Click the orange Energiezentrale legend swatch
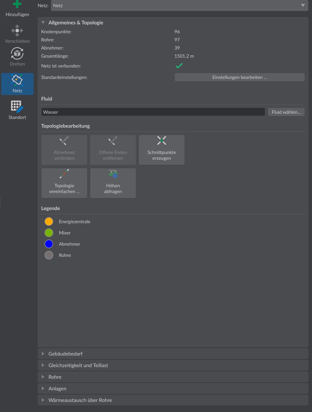 pyautogui.click(x=49, y=221)
